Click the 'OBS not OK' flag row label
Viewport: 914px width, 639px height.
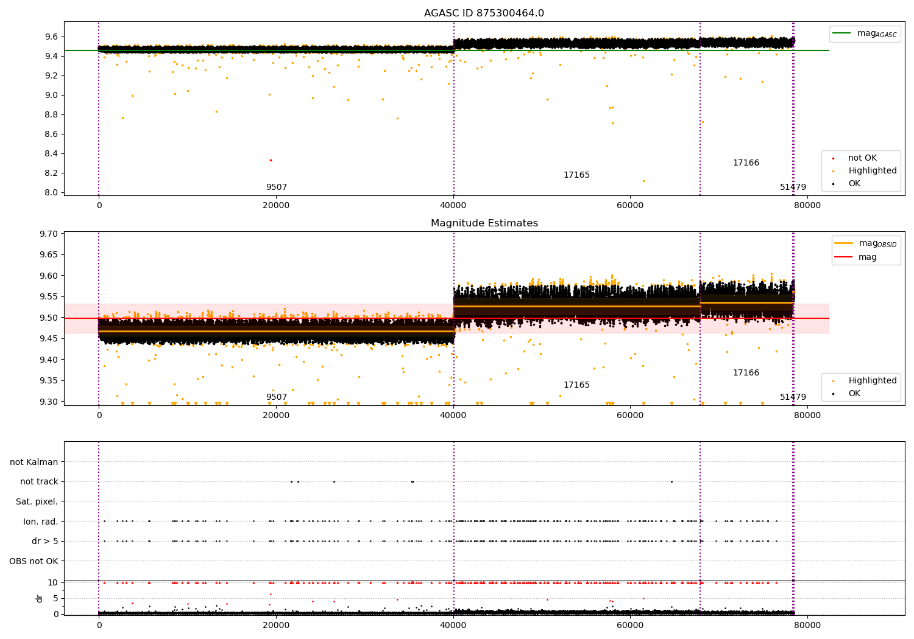(34, 562)
